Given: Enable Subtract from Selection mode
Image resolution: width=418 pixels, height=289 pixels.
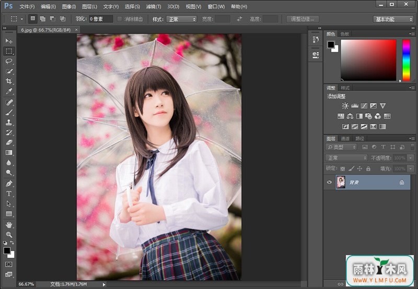Looking at the screenshot, I should click(53, 19).
